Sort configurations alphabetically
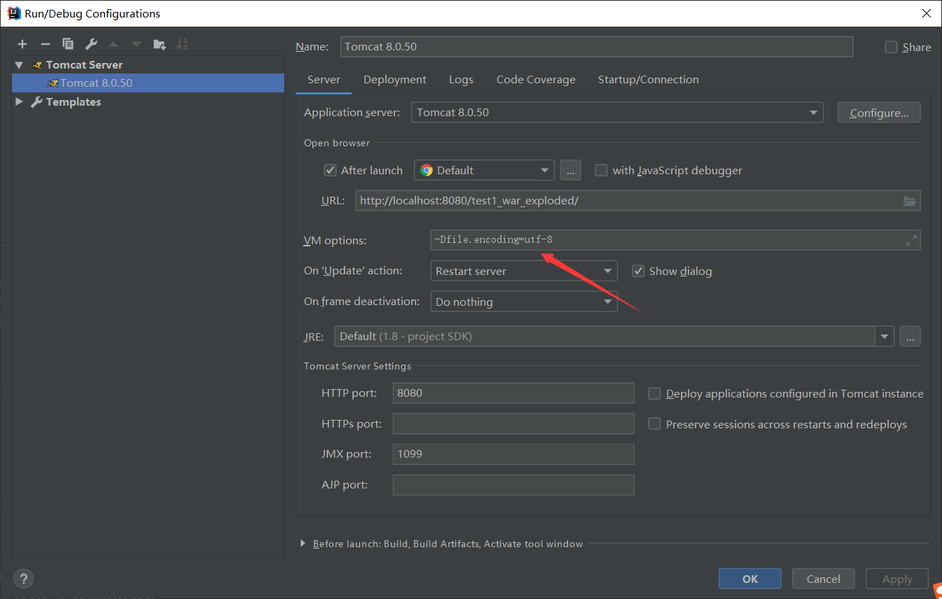Image resolution: width=942 pixels, height=599 pixels. pyautogui.click(x=182, y=44)
